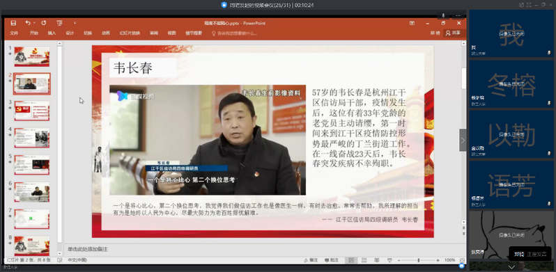
Task: Start slideshow from beginning icon in title bar
Action: pyautogui.click(x=59, y=23)
